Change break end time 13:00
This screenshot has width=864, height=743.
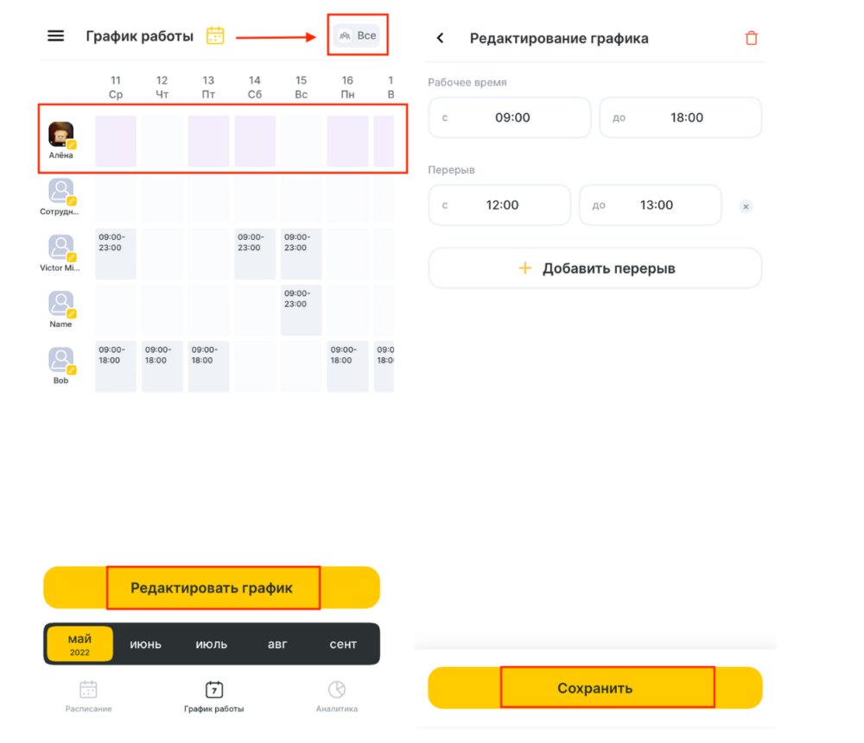point(651,205)
